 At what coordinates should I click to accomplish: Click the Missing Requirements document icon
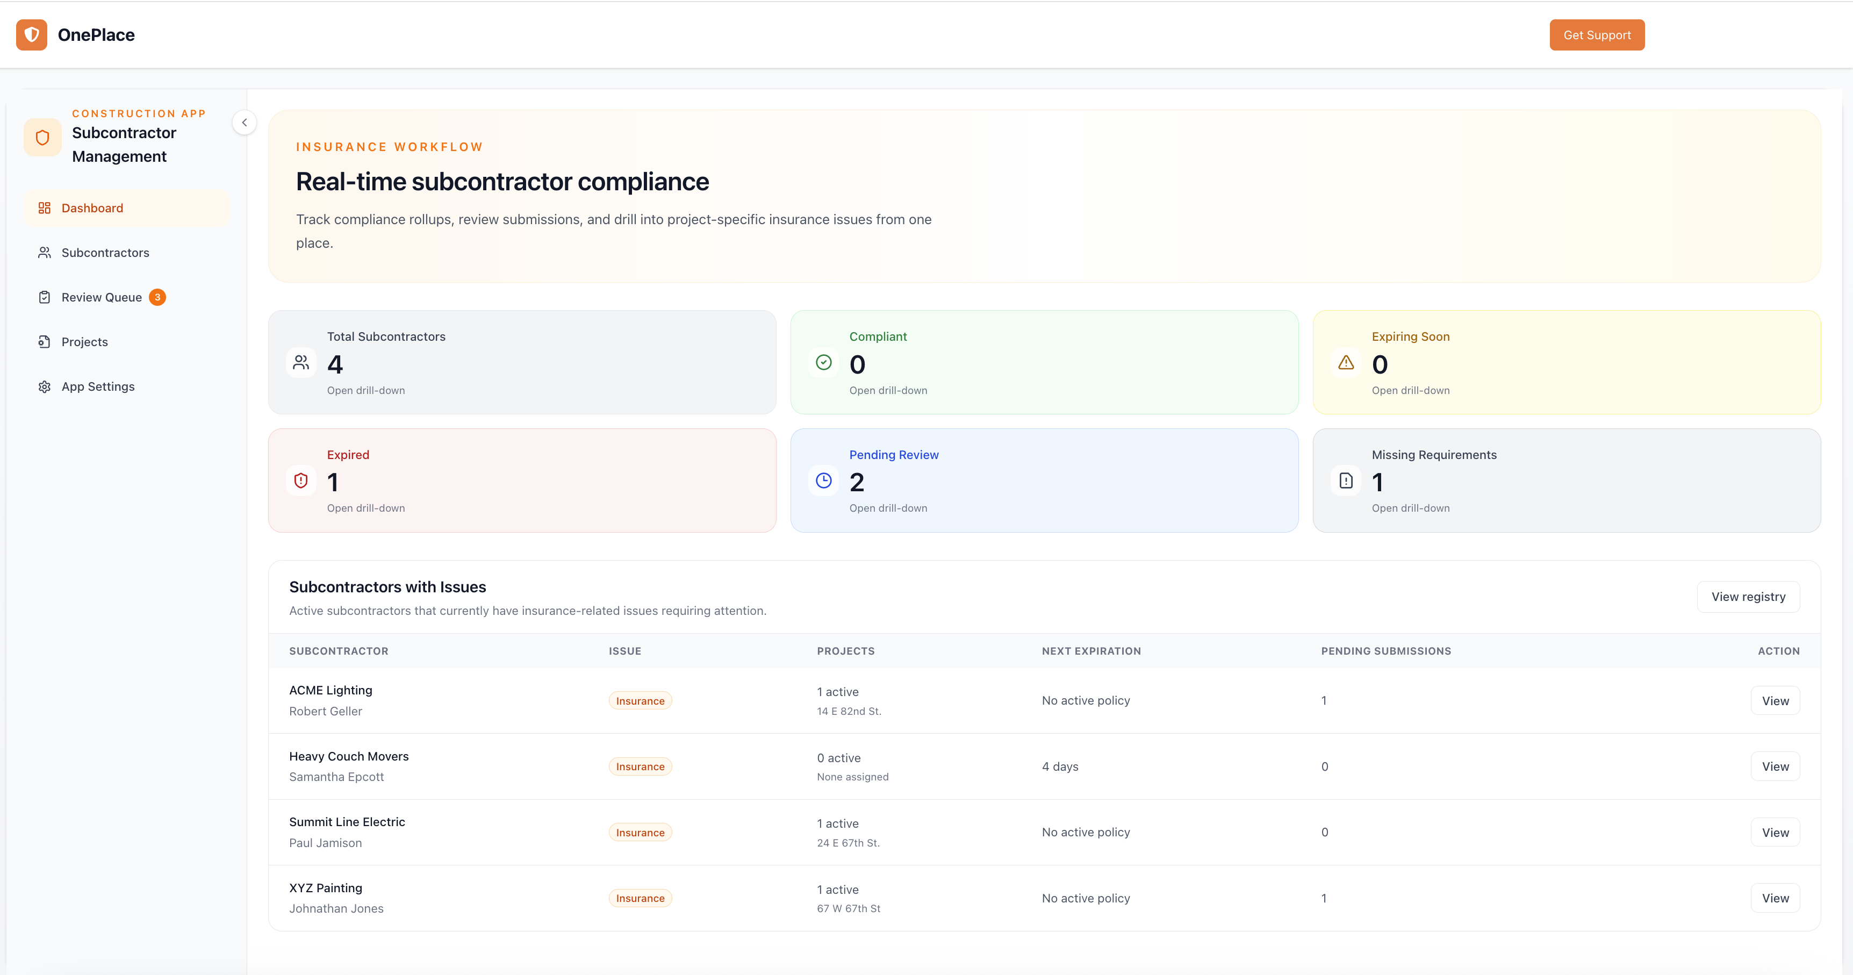coord(1346,481)
